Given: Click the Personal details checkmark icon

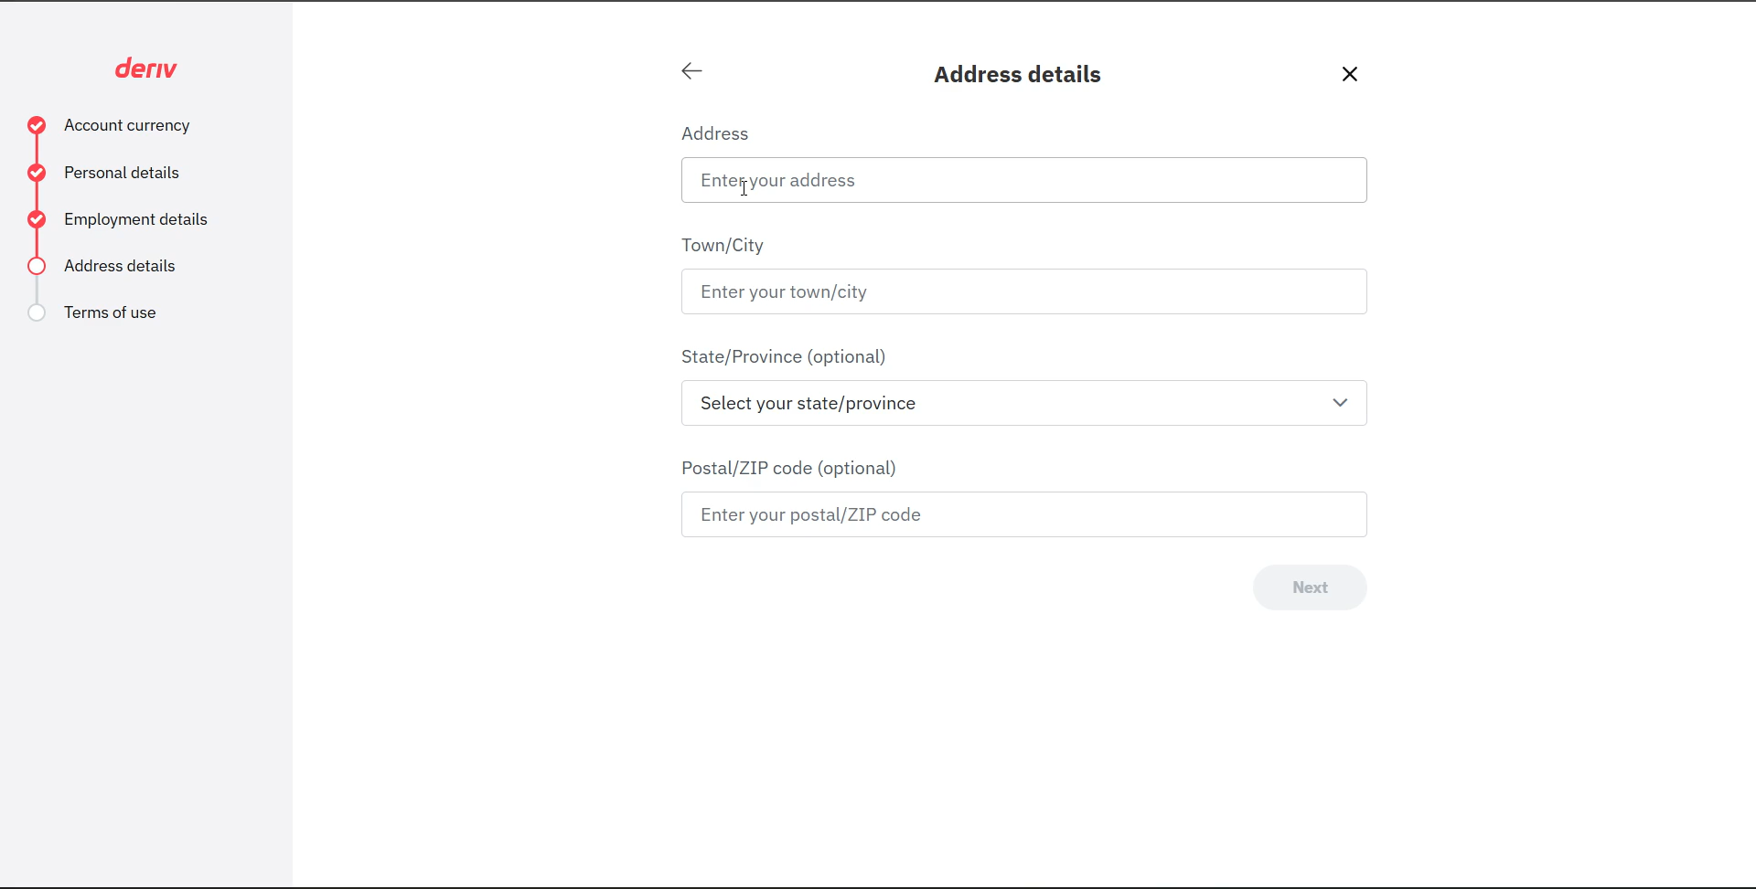Looking at the screenshot, I should coord(37,173).
